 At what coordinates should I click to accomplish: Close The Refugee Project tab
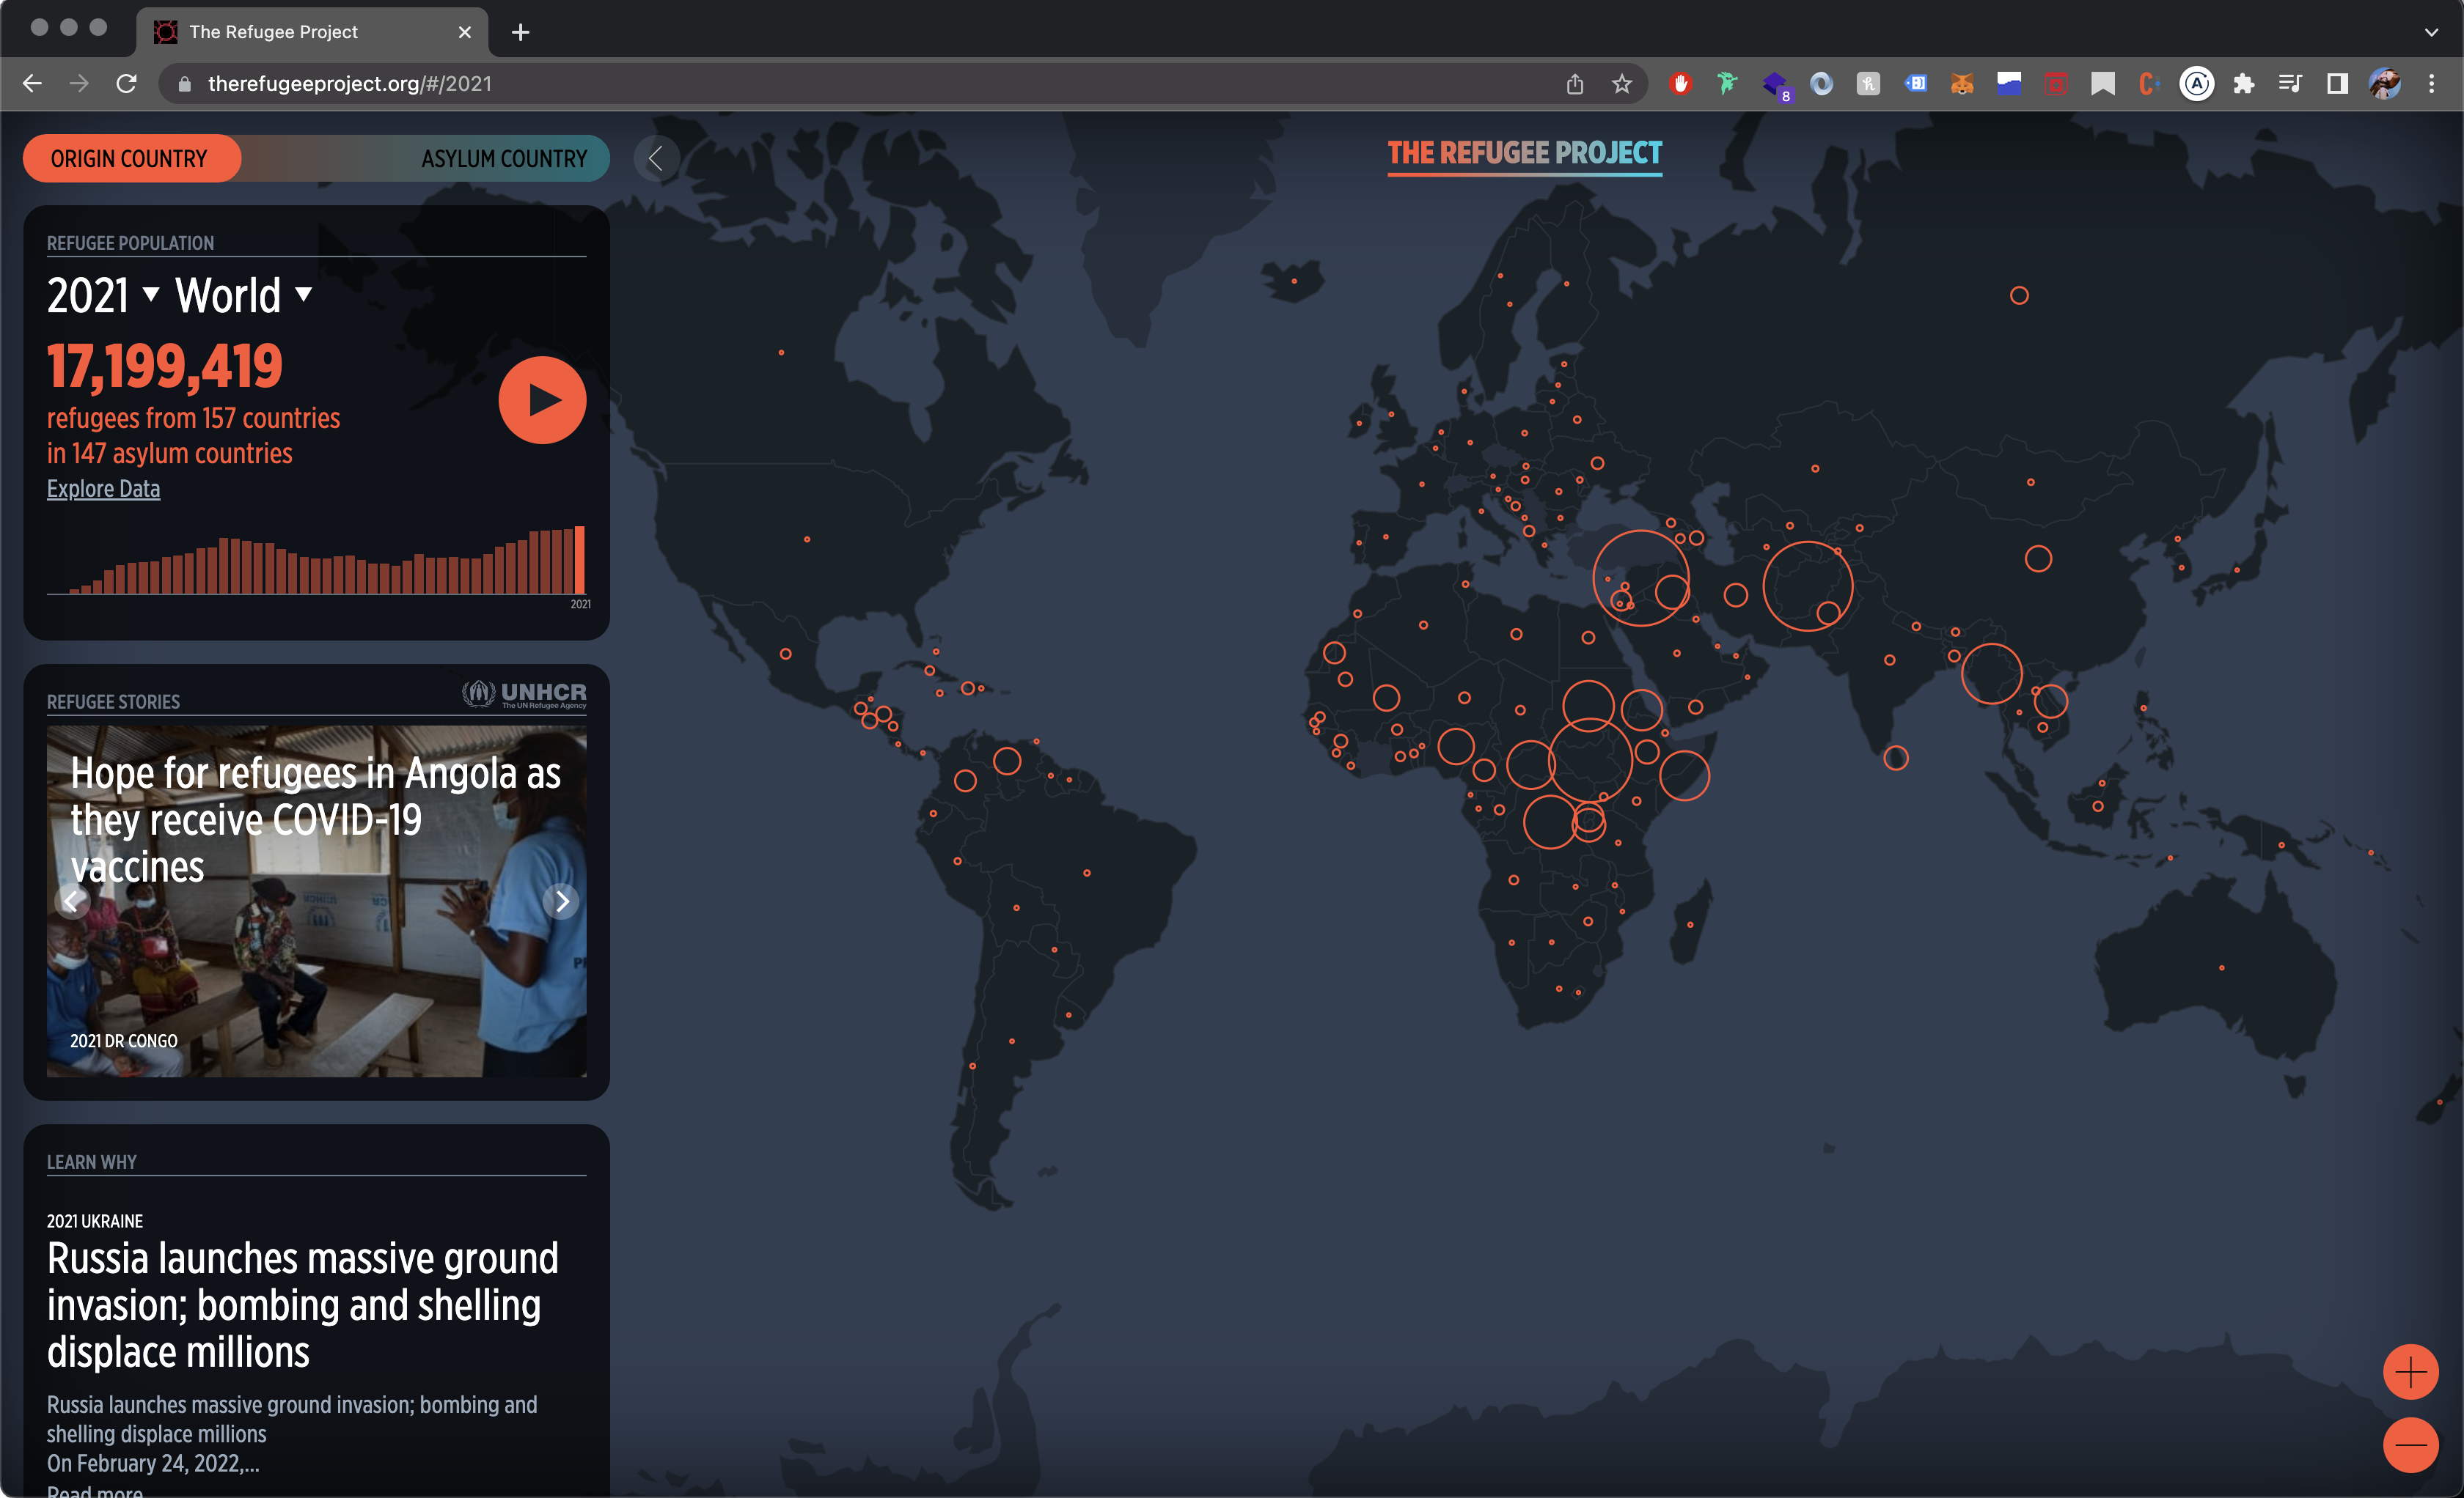click(x=465, y=32)
